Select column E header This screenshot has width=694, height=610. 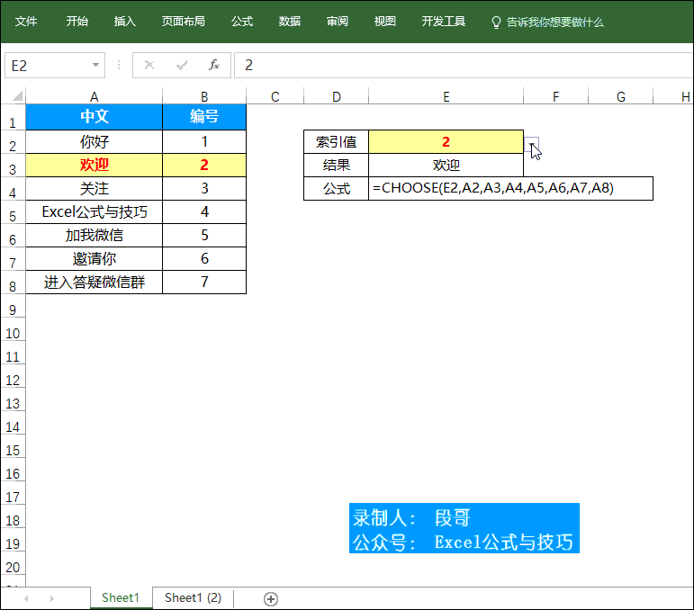point(446,96)
